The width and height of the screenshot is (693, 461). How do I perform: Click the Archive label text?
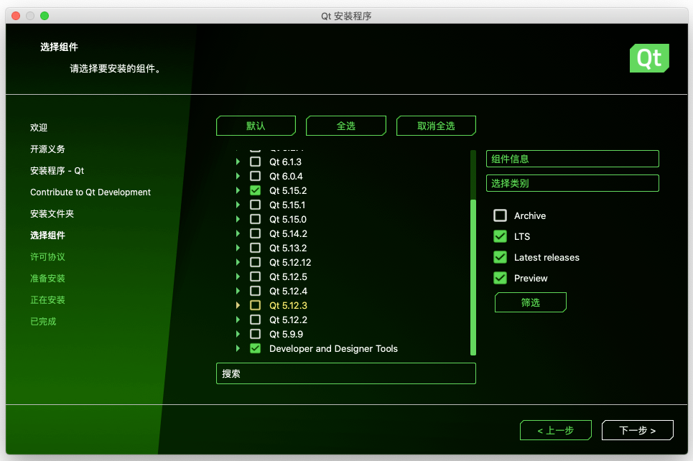pyautogui.click(x=530, y=215)
